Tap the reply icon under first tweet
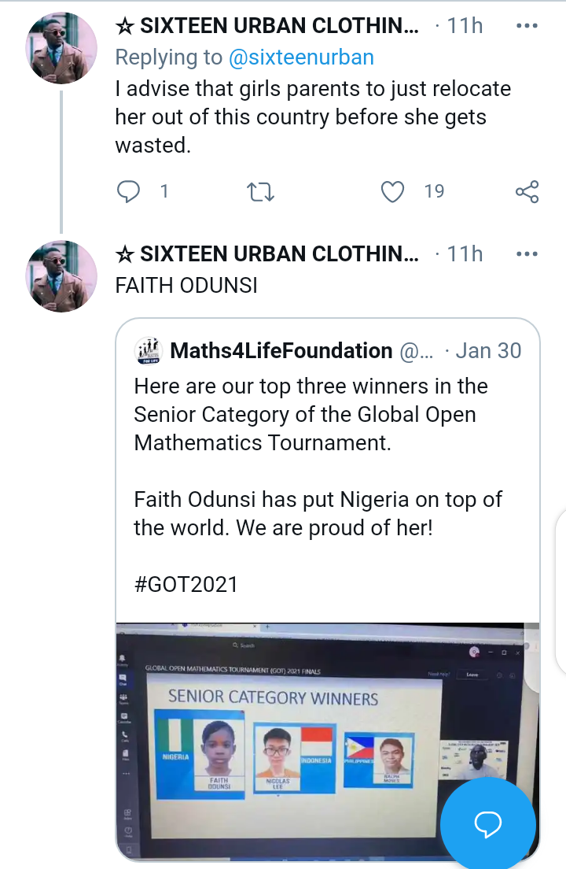Screen dimensions: 566x869 (x=128, y=192)
